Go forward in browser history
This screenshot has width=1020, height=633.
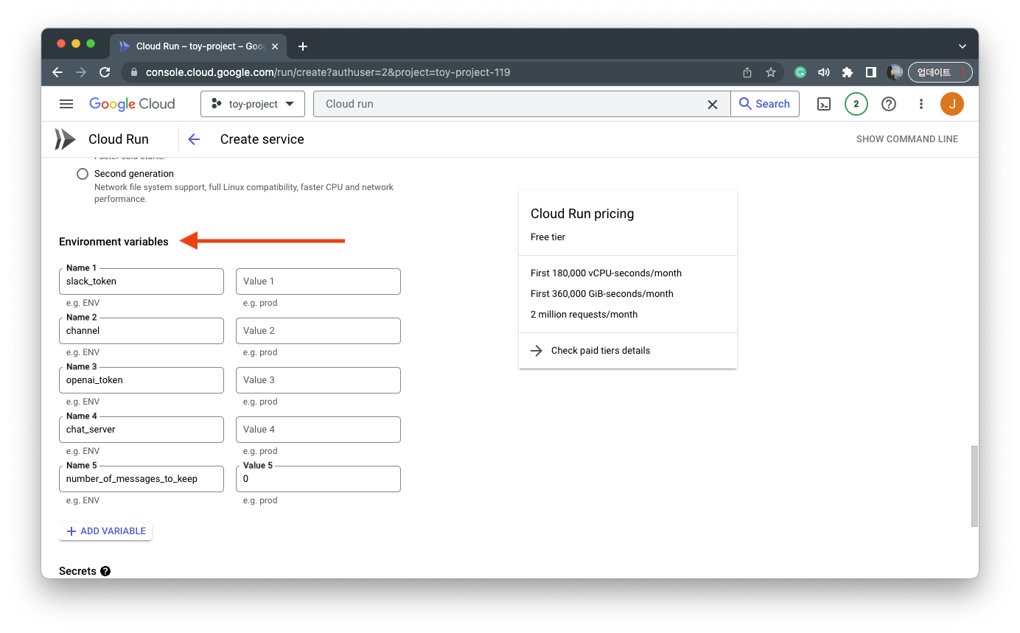click(81, 72)
